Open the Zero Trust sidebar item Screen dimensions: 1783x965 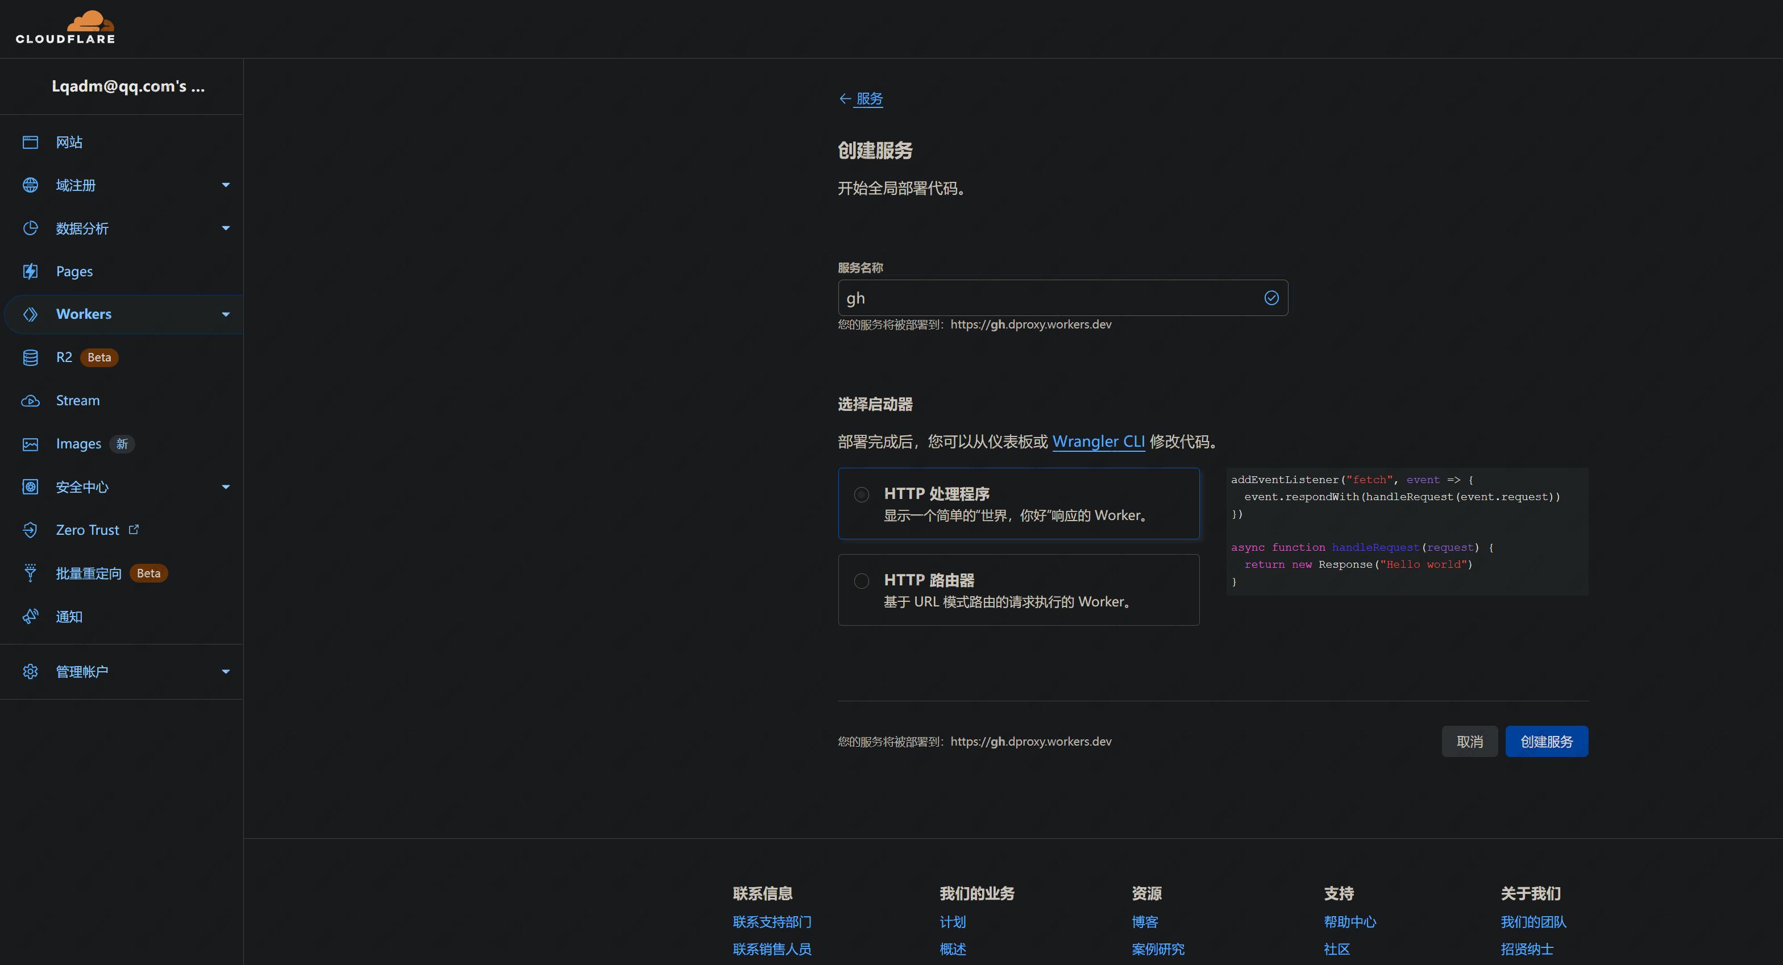tap(122, 530)
